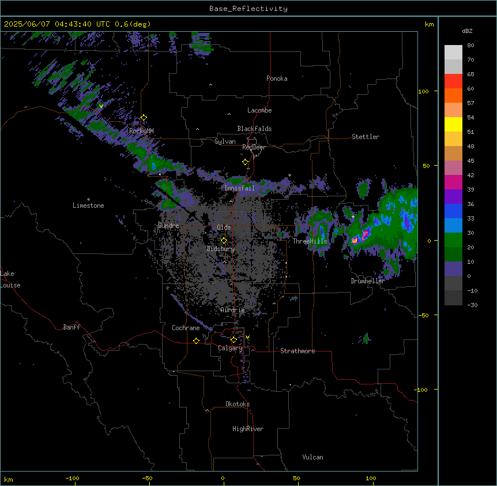
Task: Click the Olds town label
Action: [224, 227]
